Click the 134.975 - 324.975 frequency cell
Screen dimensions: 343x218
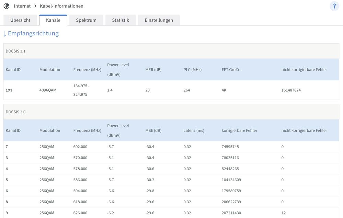coord(81,90)
